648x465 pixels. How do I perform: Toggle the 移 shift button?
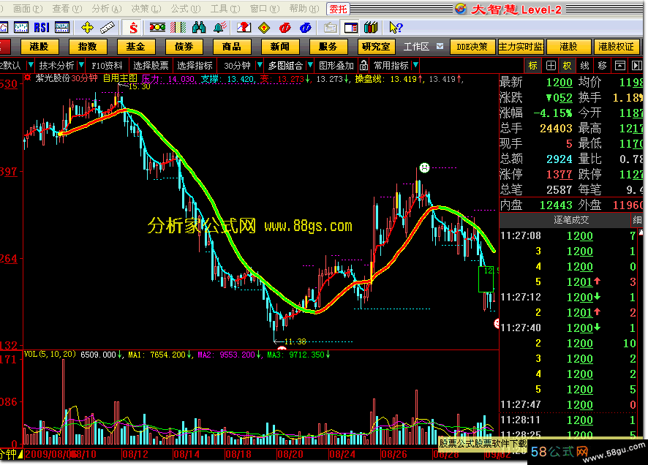(x=602, y=66)
